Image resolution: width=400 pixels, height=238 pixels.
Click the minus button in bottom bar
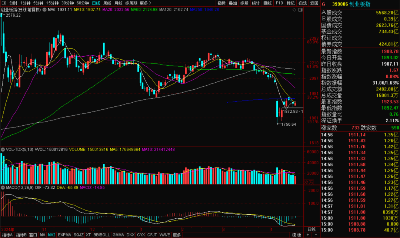pyautogui.click(x=316, y=235)
